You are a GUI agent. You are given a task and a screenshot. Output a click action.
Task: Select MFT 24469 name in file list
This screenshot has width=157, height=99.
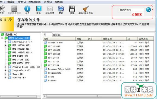click(x=54, y=58)
